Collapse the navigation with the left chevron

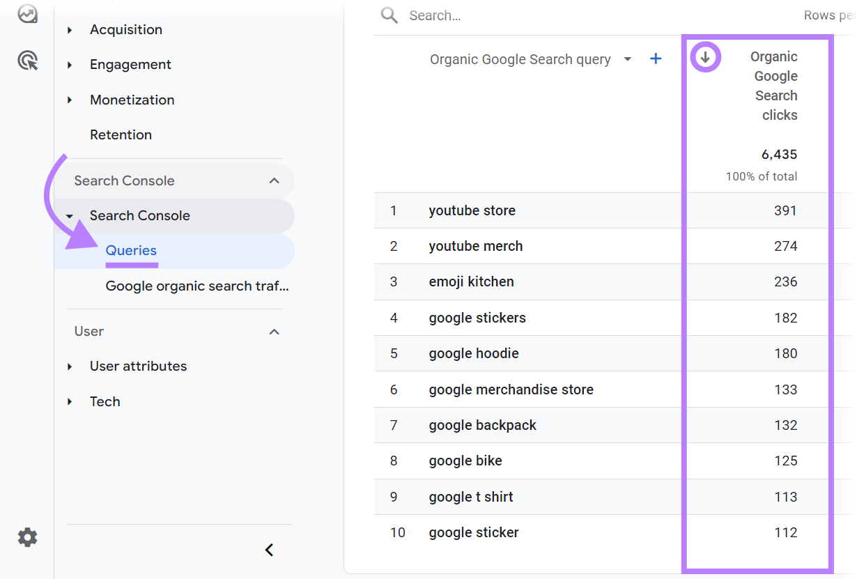(270, 550)
